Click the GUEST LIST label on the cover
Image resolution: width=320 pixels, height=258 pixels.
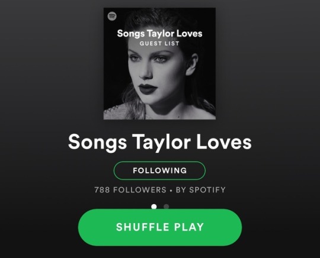point(159,44)
